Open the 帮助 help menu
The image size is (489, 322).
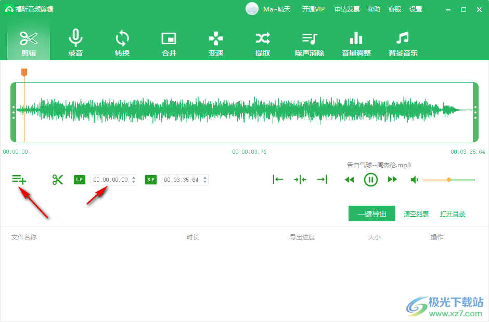click(x=374, y=9)
